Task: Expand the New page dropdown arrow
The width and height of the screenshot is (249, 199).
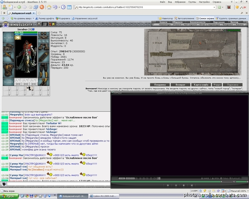Action: pos(15,7)
